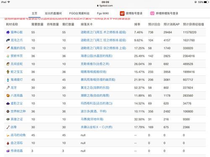Open the 玛西格利亚(远古的港口) quest link
Image resolution: width=210 pixels, height=157 pixels.
coord(97,103)
